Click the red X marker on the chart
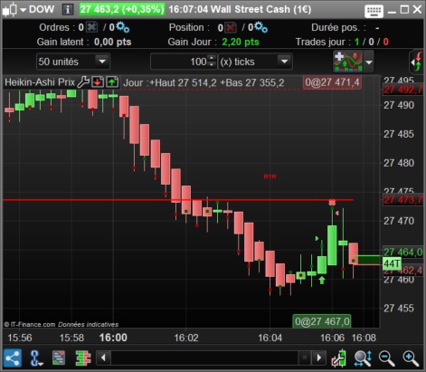The height and width of the screenshot is (372, 426). click(332, 203)
